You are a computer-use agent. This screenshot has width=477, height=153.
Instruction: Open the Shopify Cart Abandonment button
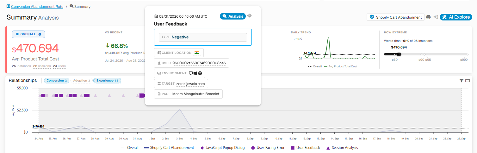pos(395,17)
